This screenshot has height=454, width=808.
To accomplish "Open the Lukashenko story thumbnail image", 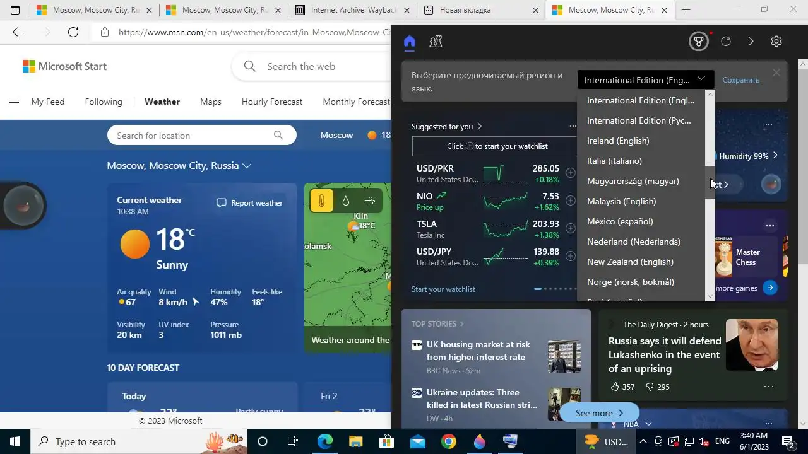I will coord(752,344).
